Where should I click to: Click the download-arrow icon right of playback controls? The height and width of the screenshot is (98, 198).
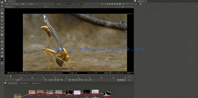[125, 80]
